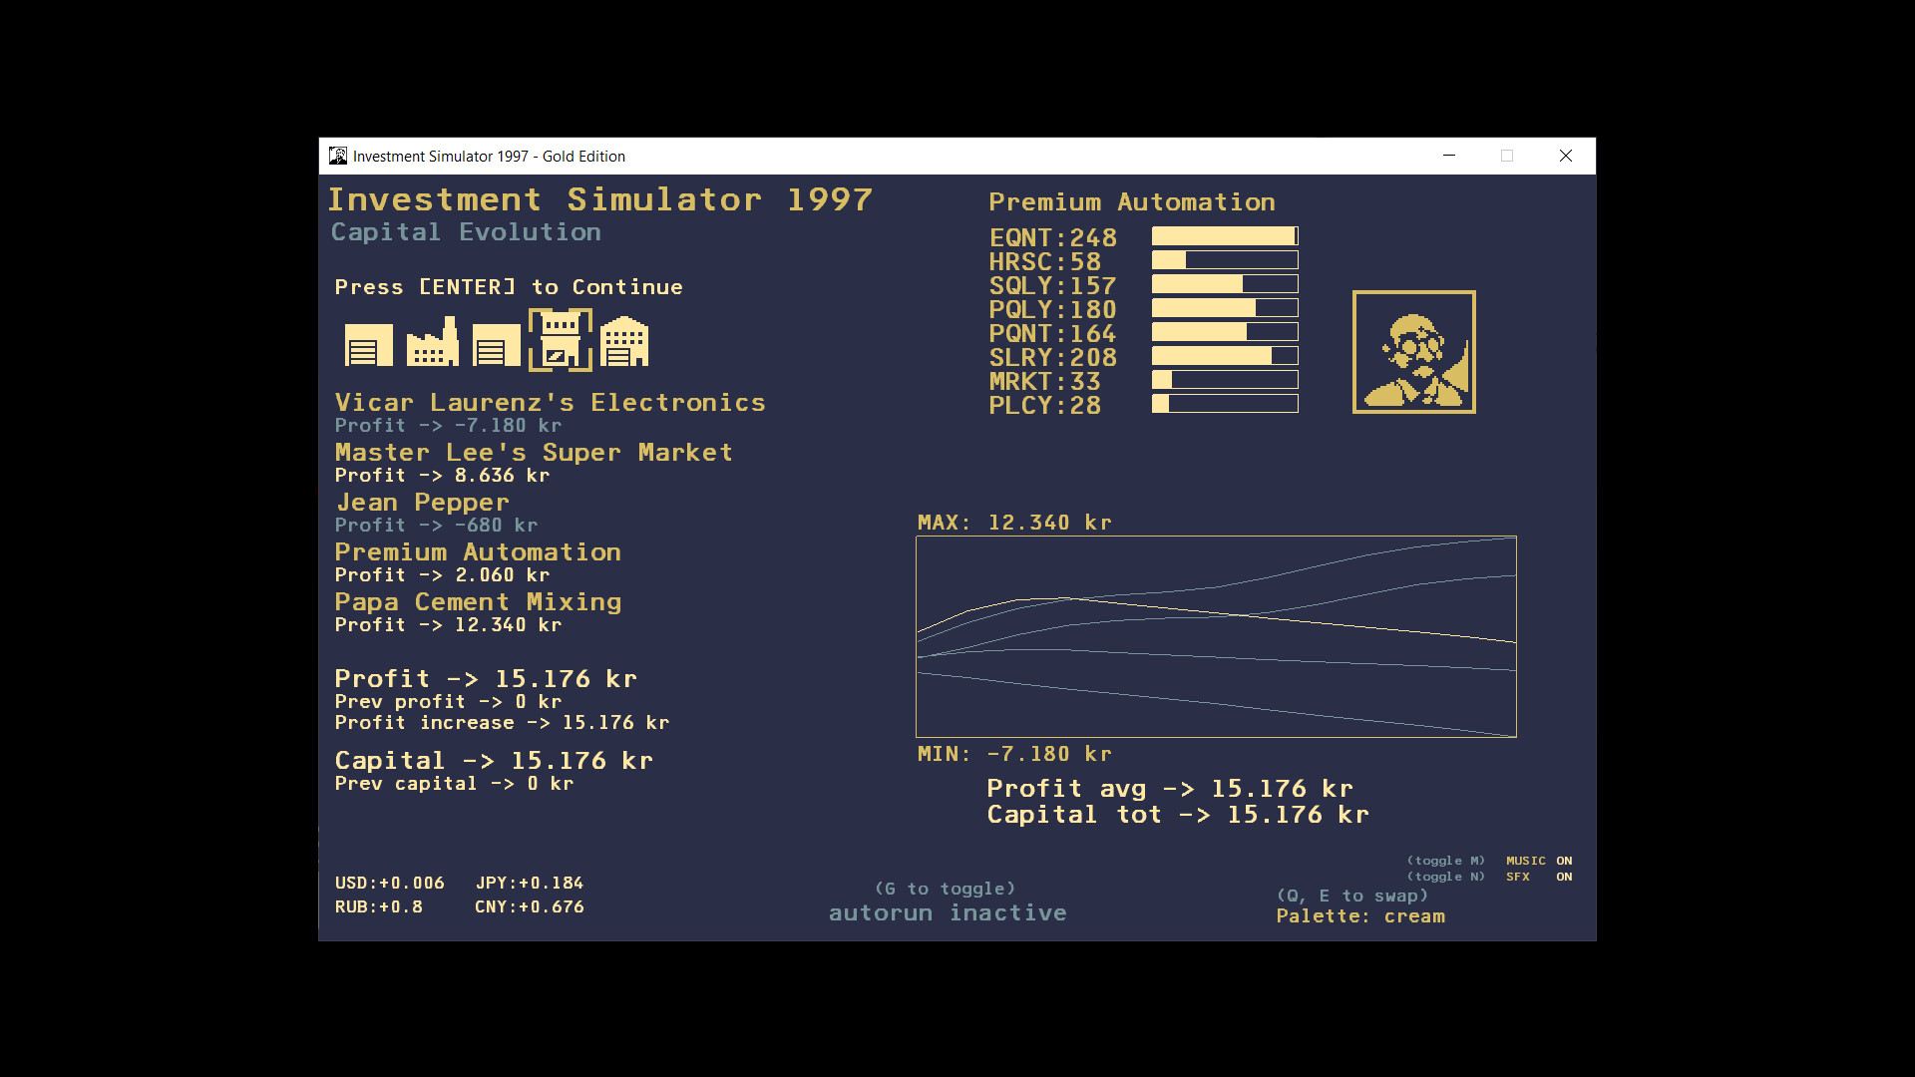Toggle SFX off

1518,877
